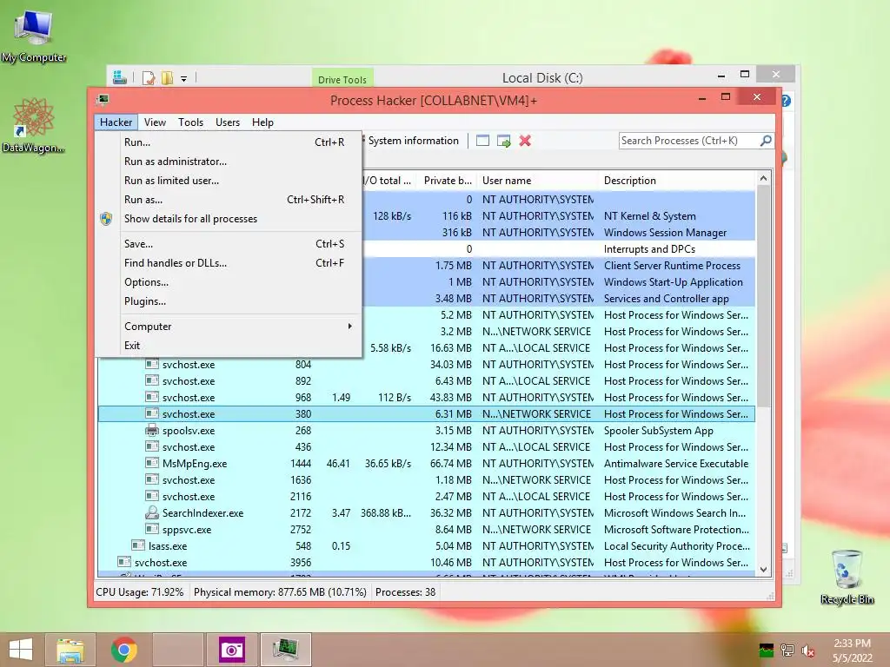
Task: Click the SearchIndexer.exe magnifier icon
Action: [151, 512]
